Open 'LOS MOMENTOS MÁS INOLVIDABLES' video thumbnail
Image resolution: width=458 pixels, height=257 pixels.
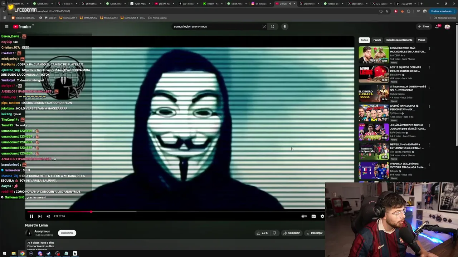(x=374, y=55)
